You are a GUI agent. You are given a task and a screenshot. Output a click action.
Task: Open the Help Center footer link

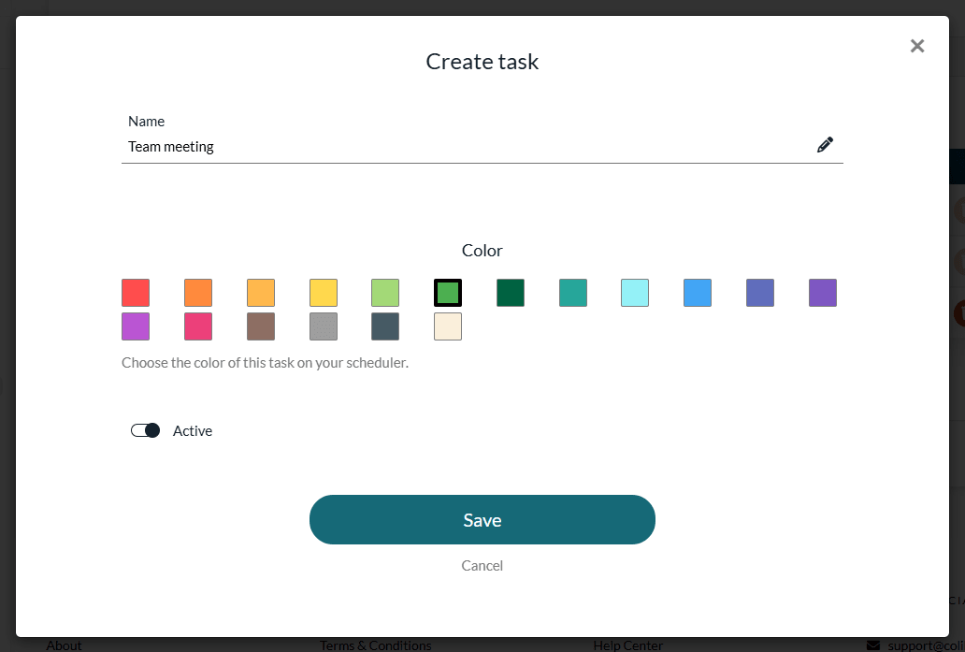(627, 645)
